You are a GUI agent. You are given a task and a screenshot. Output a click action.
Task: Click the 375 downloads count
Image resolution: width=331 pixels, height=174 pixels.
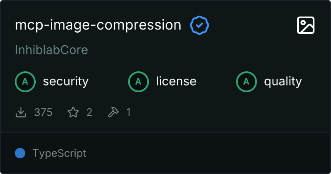click(43, 113)
